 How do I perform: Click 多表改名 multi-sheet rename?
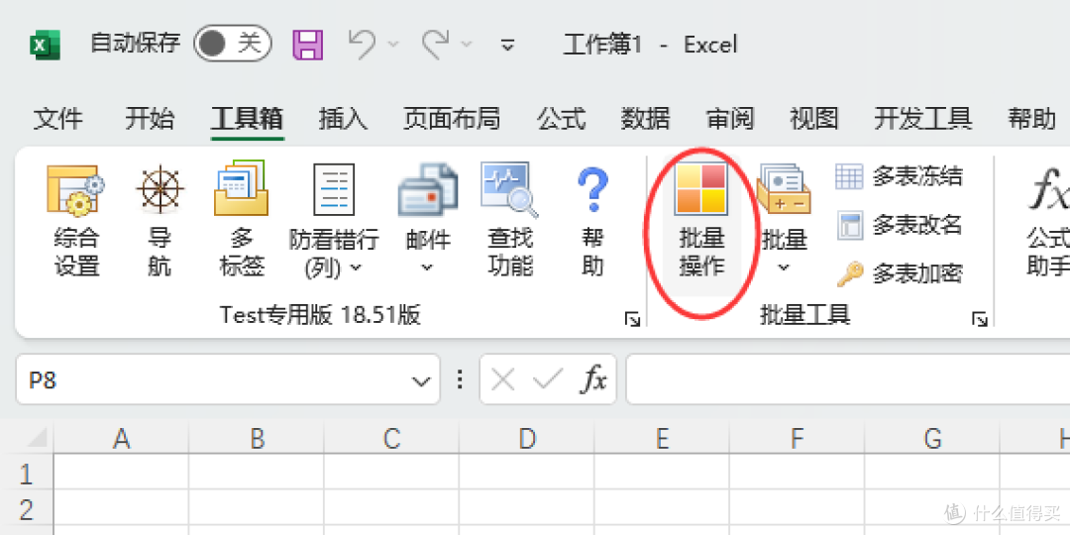[x=900, y=225]
